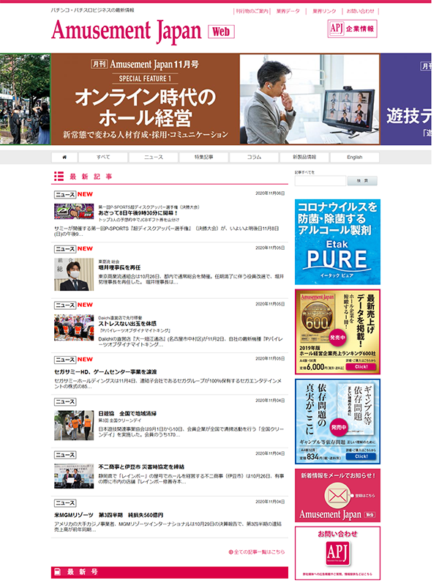The width and height of the screenshot is (439, 586).
Task: Click the Etak PURE alcohol ad banner
Action: pos(337,242)
